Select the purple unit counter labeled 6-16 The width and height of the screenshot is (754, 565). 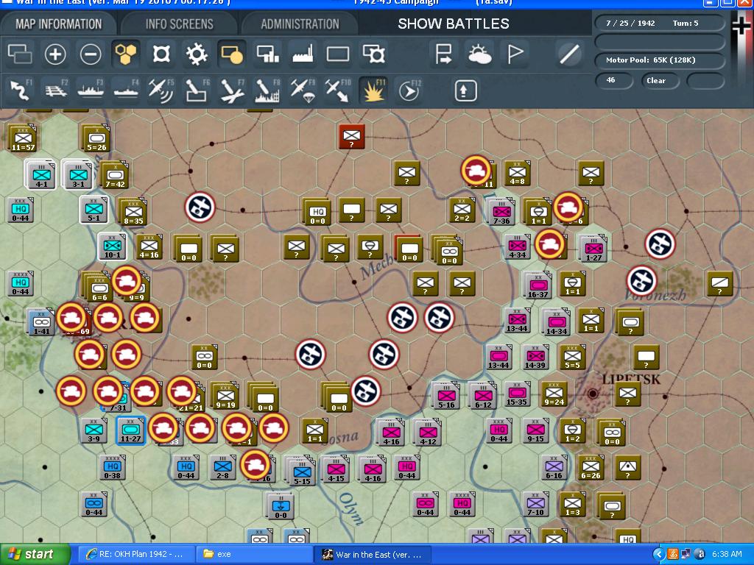click(x=554, y=467)
